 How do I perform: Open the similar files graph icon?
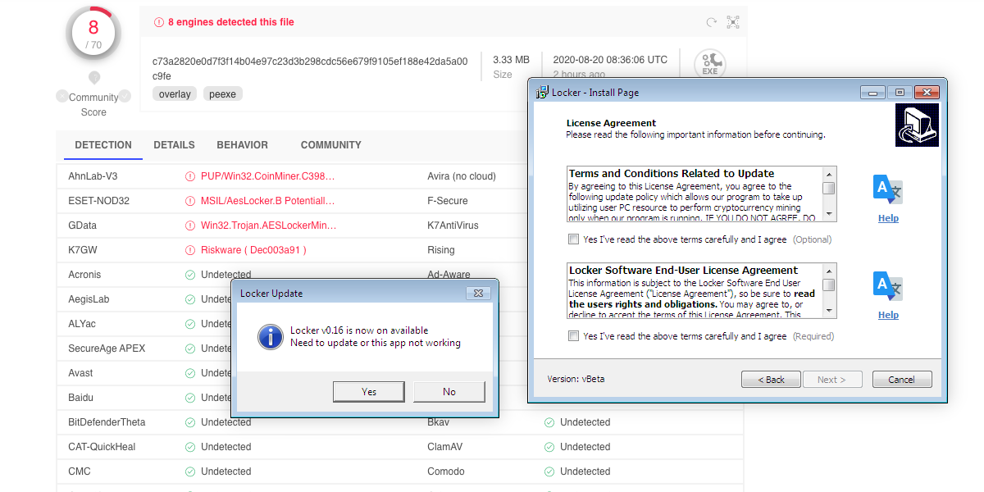[733, 22]
